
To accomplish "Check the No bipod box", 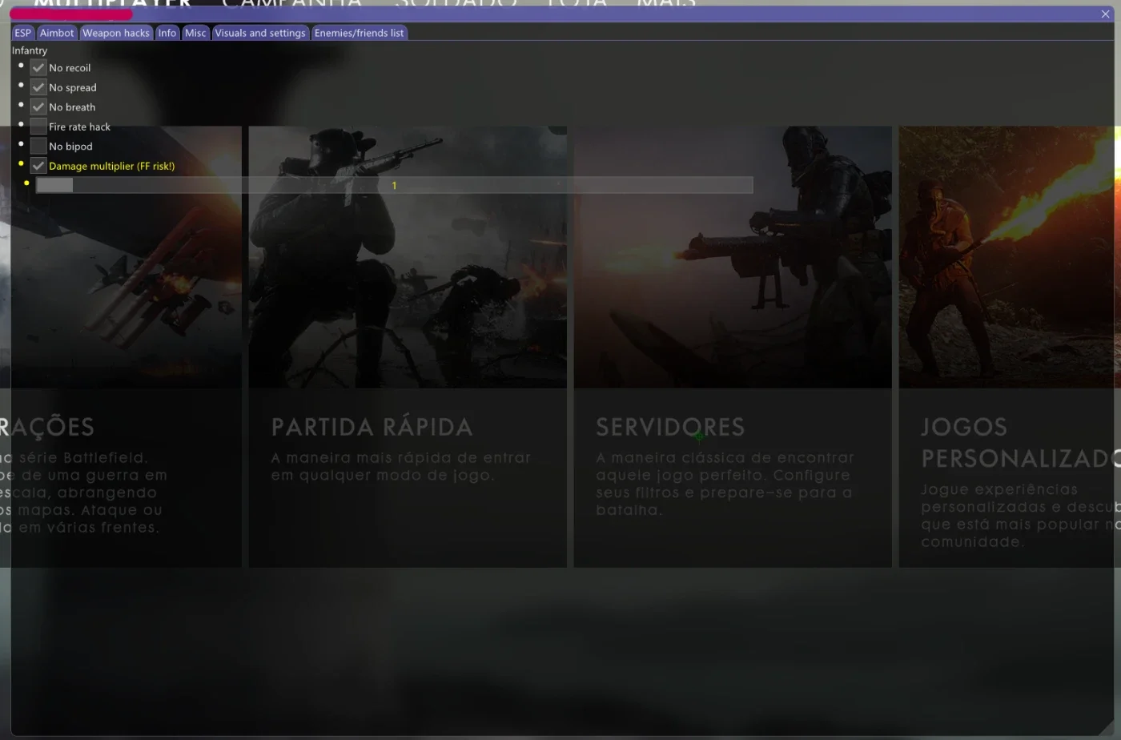I will tap(38, 146).
